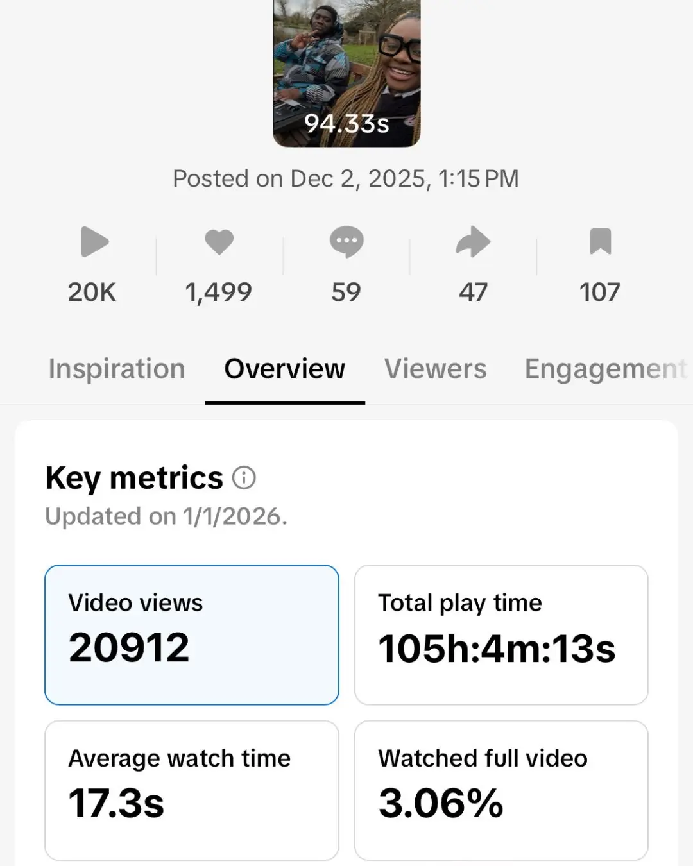Image resolution: width=693 pixels, height=866 pixels.
Task: Tap the bookmark saves icon
Action: pyautogui.click(x=600, y=242)
